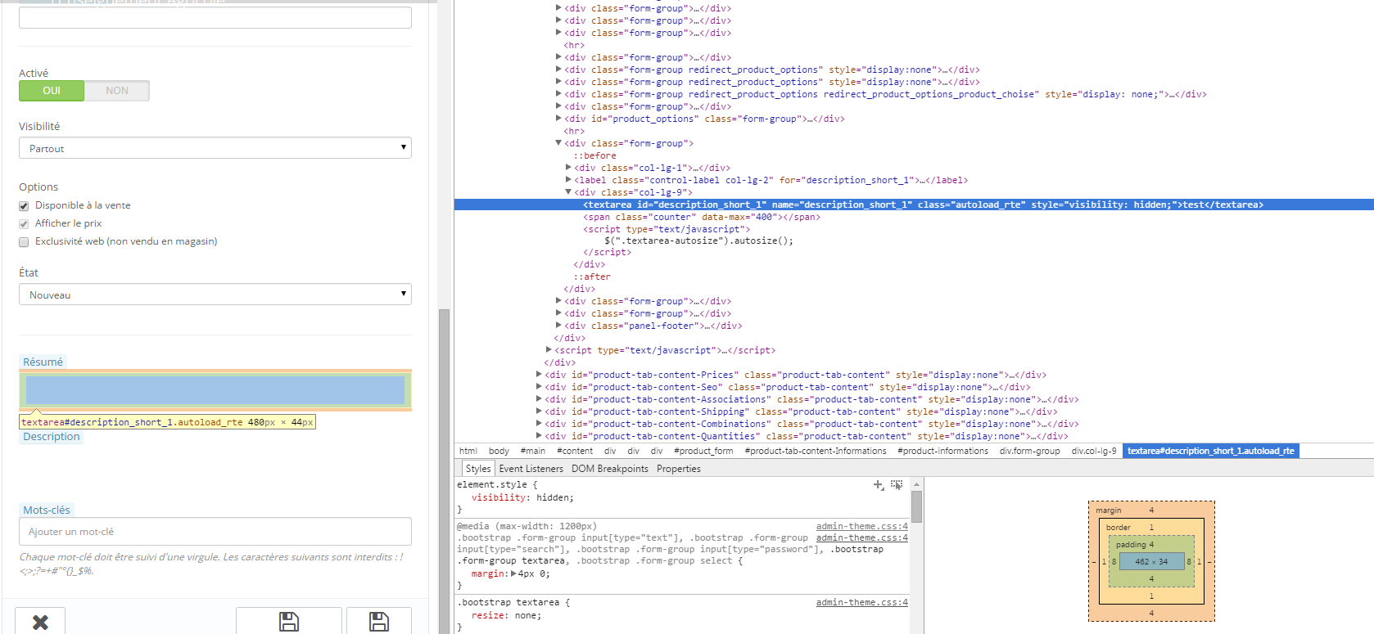Click the Résumé field label
The width and height of the screenshot is (1374, 634).
point(43,362)
